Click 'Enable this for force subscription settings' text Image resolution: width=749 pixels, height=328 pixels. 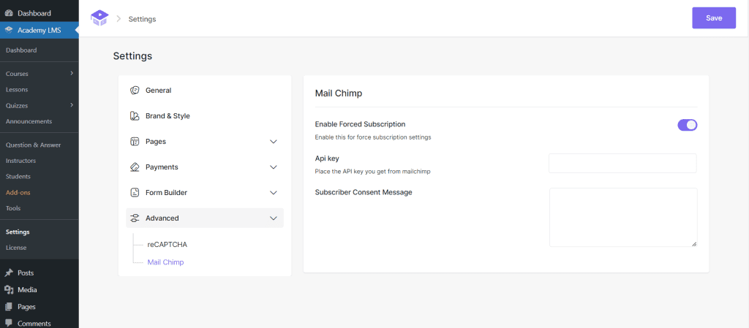tap(373, 137)
